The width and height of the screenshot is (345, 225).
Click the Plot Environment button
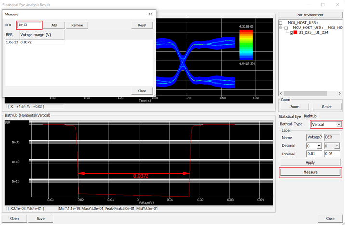309,15
